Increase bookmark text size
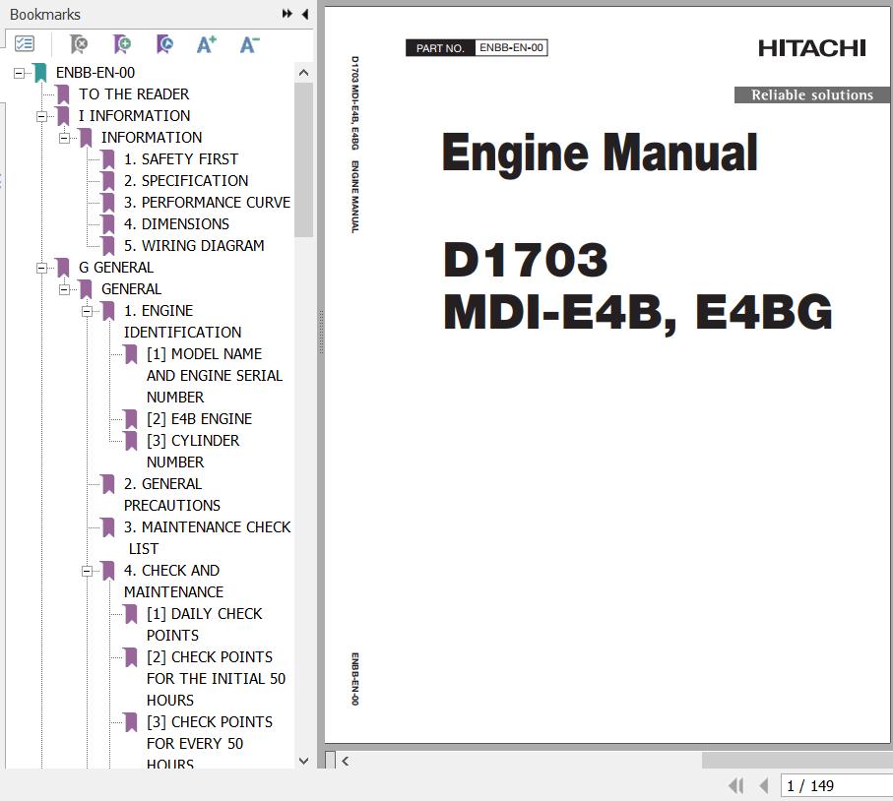893x801 pixels. pyautogui.click(x=206, y=44)
